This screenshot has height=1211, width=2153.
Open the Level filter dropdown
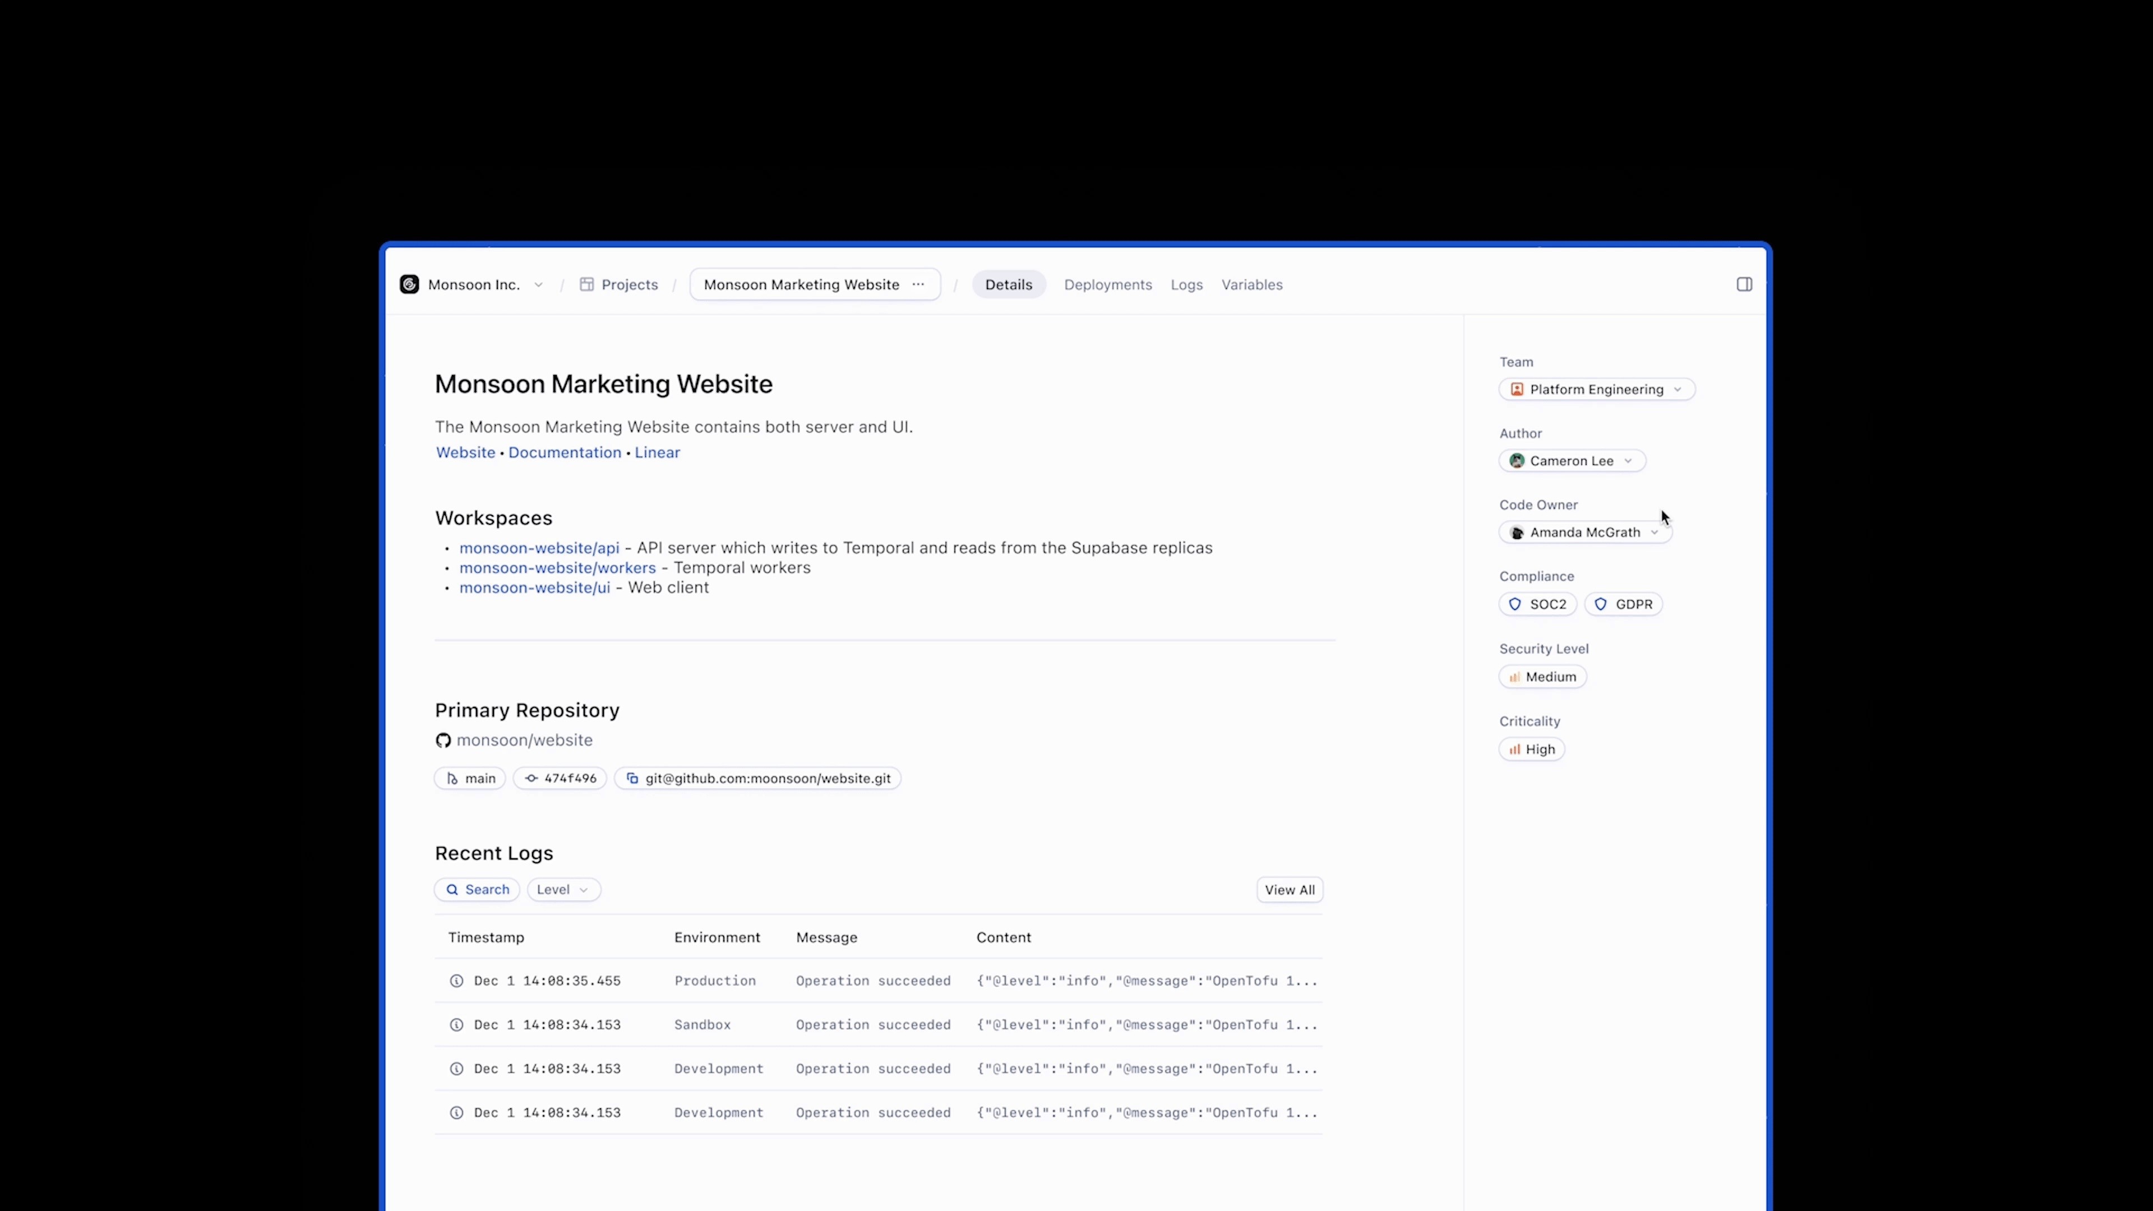click(563, 889)
